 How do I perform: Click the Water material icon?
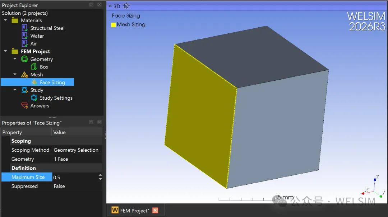(x=24, y=36)
